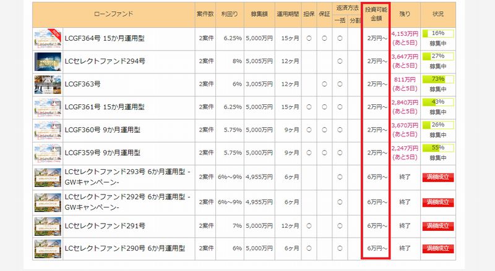Image resolution: width=495 pixels, height=271 pixels.
Task: Click the LCGF363号 thumbnail image
Action: coord(48,85)
